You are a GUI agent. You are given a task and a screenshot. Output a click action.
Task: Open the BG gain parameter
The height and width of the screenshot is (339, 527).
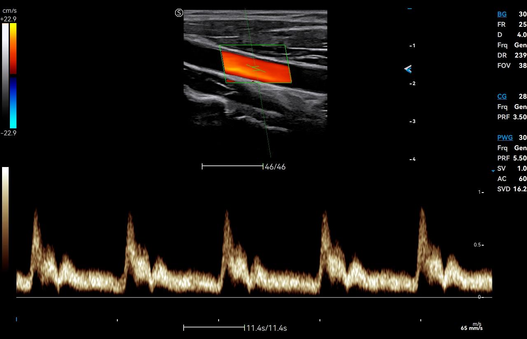502,14
